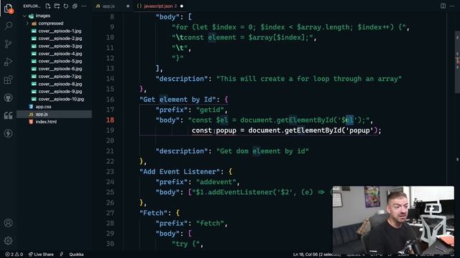This screenshot has height=258, width=460.
Task: Open the Run and Debug view
Action: (8, 62)
